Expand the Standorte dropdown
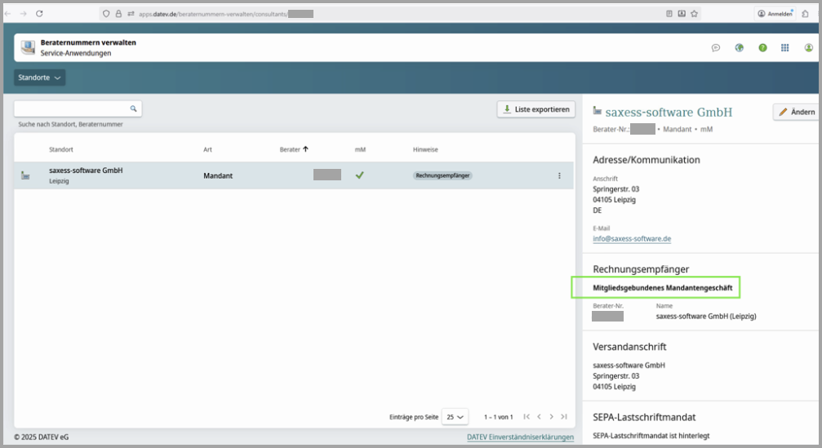This screenshot has width=822, height=448. tap(39, 78)
